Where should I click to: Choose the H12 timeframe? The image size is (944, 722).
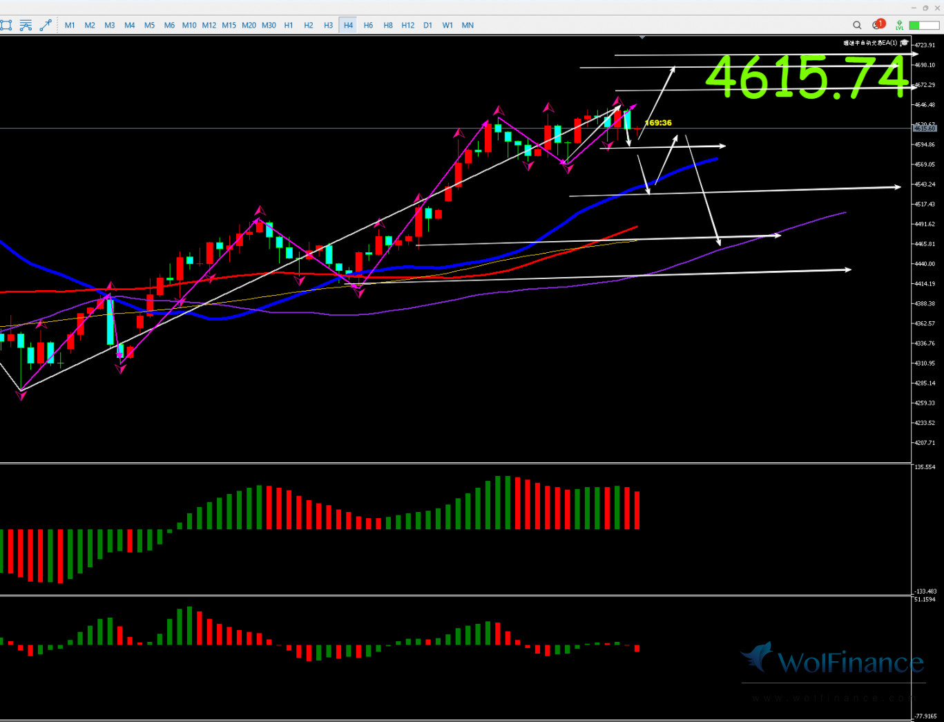tap(407, 26)
